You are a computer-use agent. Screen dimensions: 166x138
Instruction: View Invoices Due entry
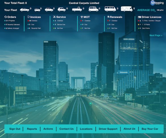(31, 25)
